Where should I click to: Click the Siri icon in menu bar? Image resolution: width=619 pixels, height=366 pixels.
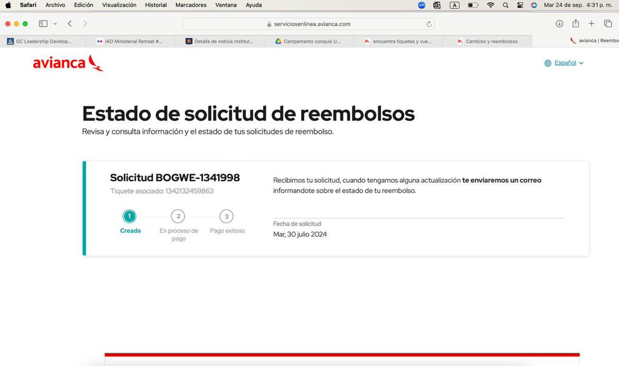pyautogui.click(x=533, y=5)
